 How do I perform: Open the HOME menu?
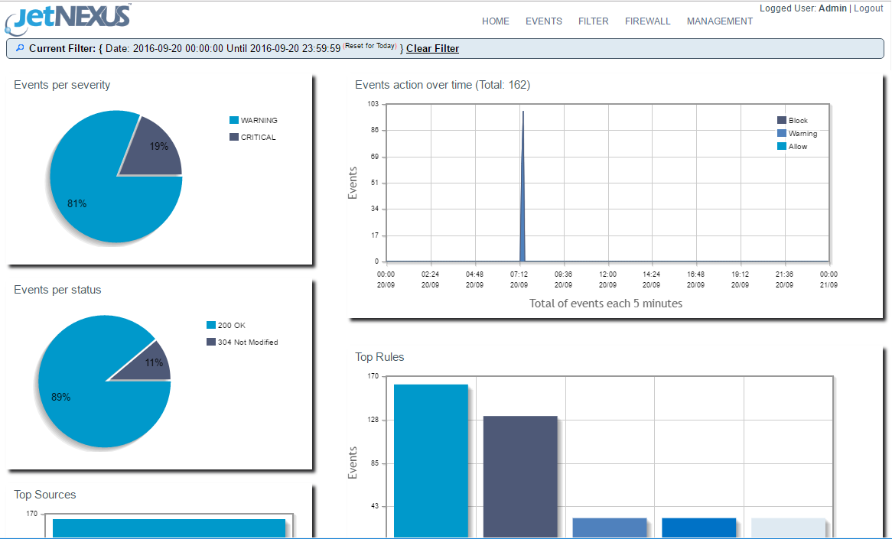click(x=496, y=21)
